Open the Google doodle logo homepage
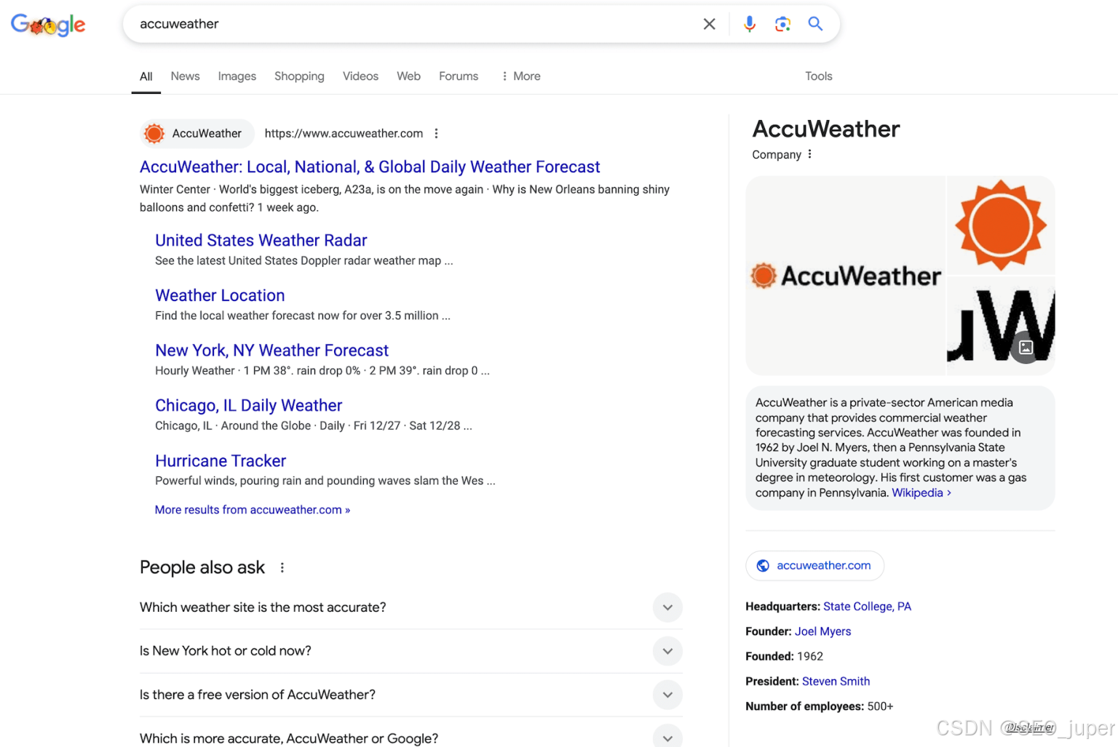 click(x=48, y=25)
